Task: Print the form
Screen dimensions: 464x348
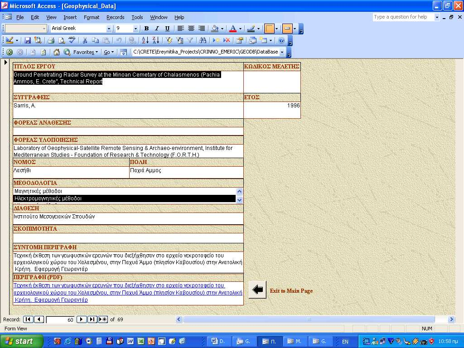Action: pos(51,40)
